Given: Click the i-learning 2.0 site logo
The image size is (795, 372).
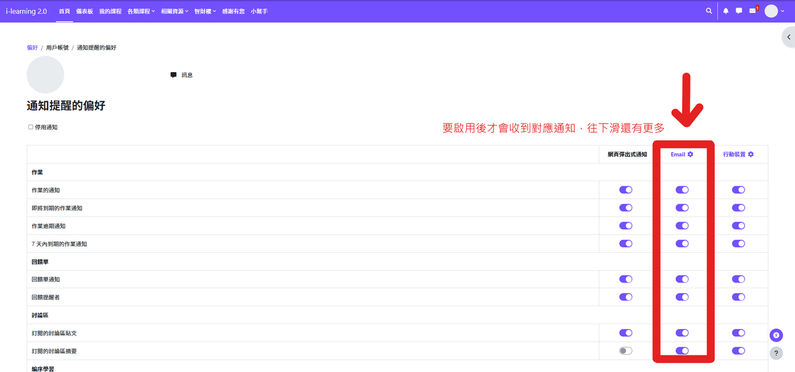Looking at the screenshot, I should pyautogui.click(x=26, y=11).
